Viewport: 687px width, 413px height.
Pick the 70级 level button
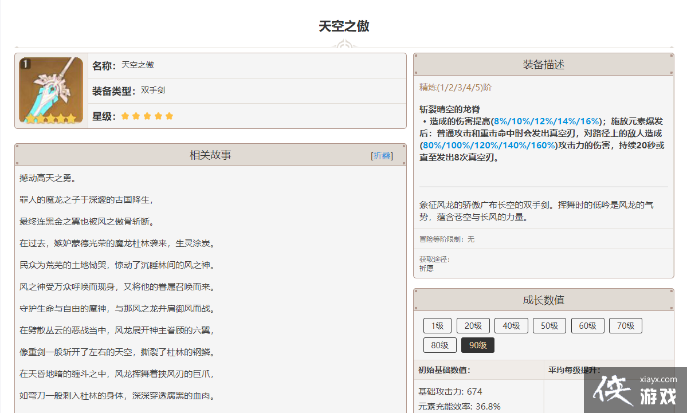coord(625,326)
